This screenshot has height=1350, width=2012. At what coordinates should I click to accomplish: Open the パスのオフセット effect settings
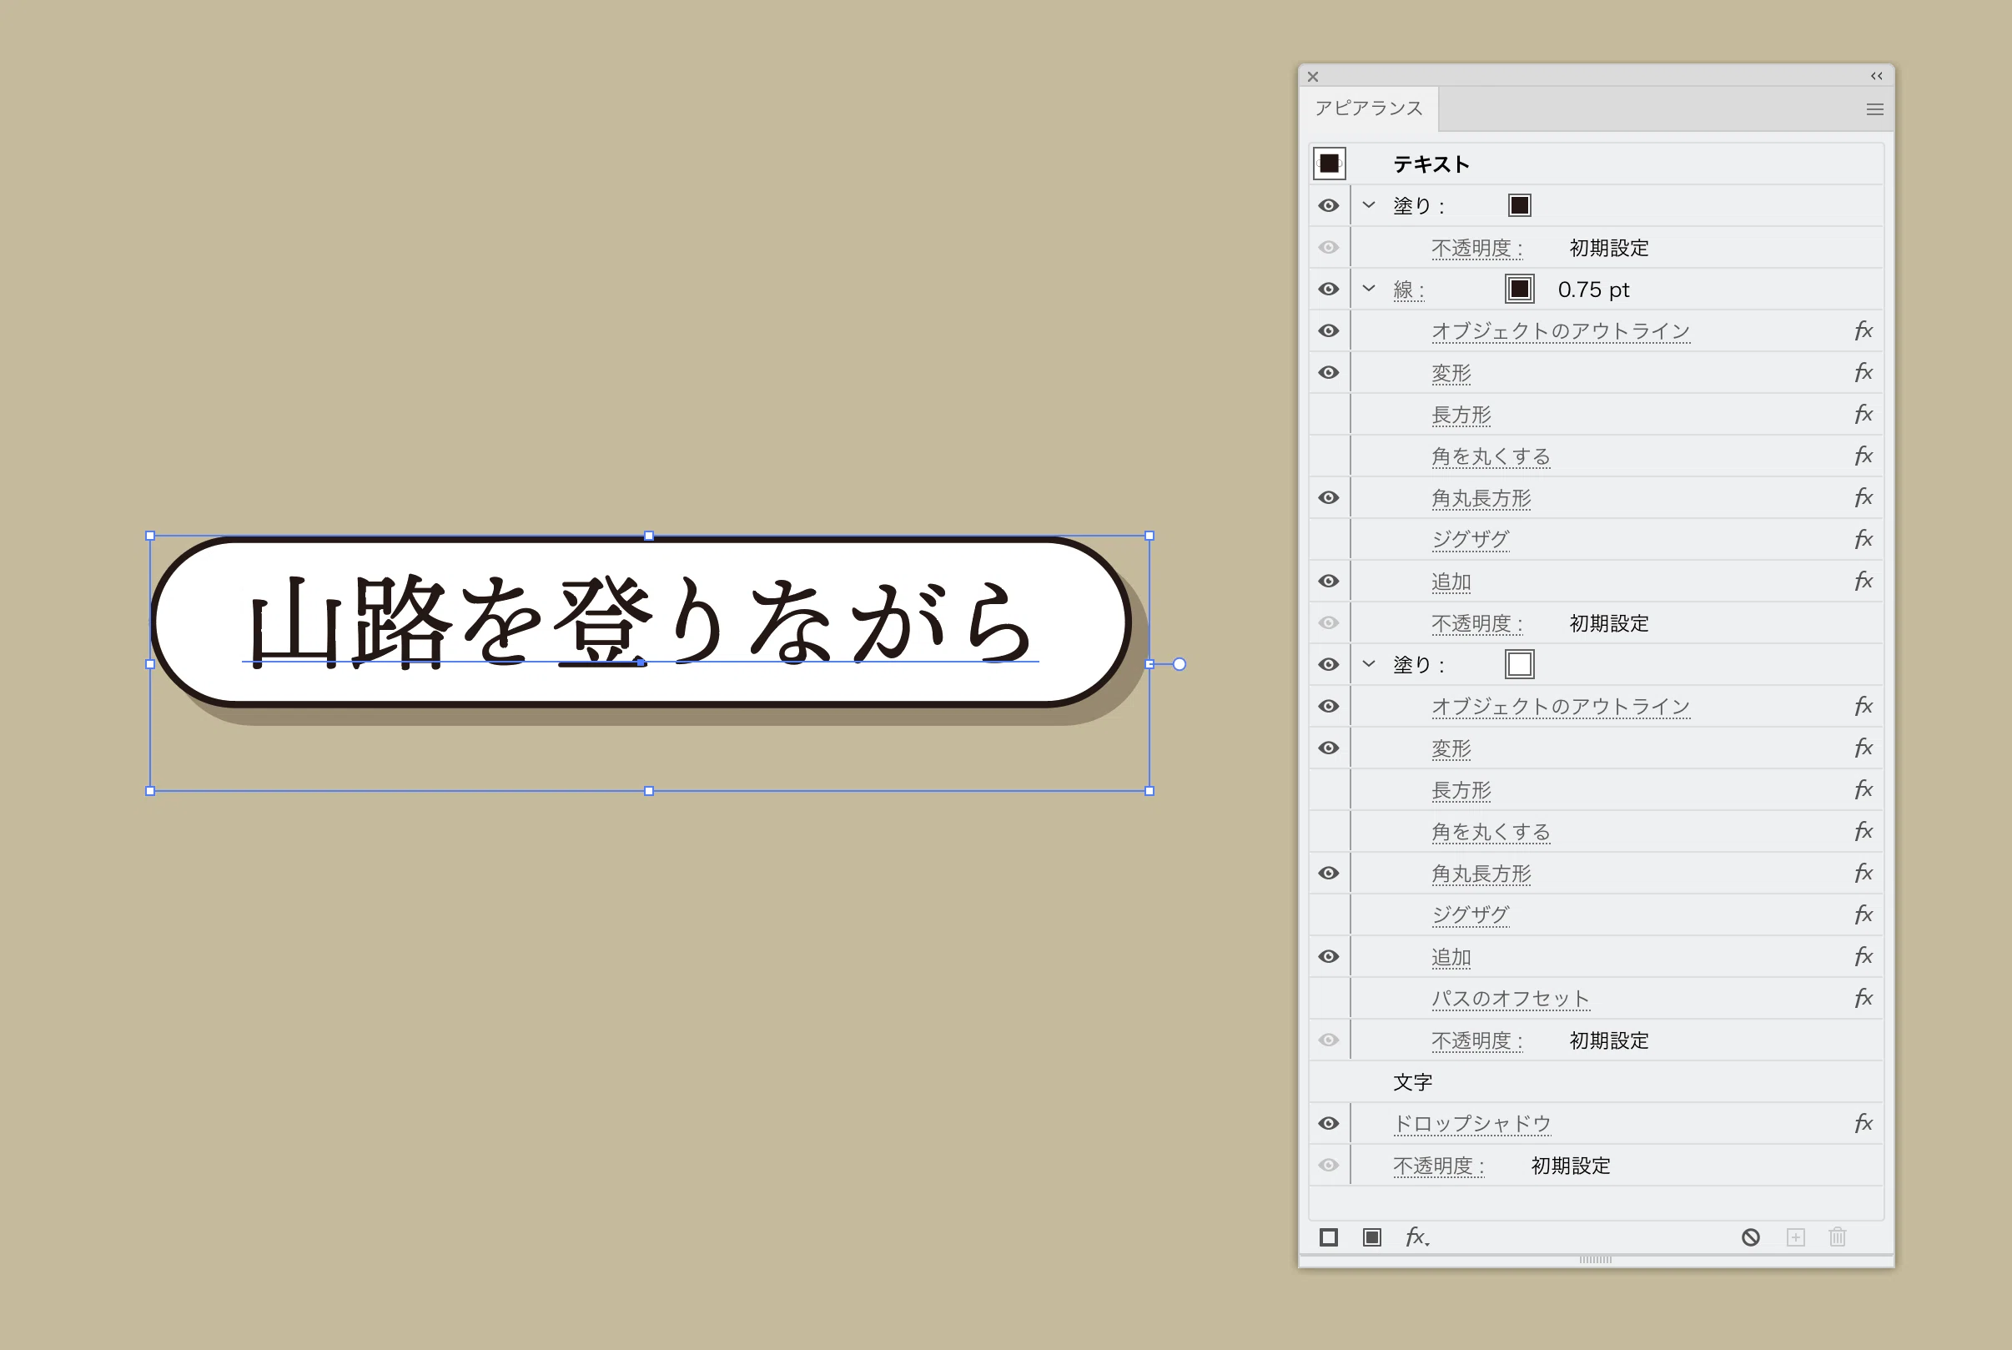1511,999
